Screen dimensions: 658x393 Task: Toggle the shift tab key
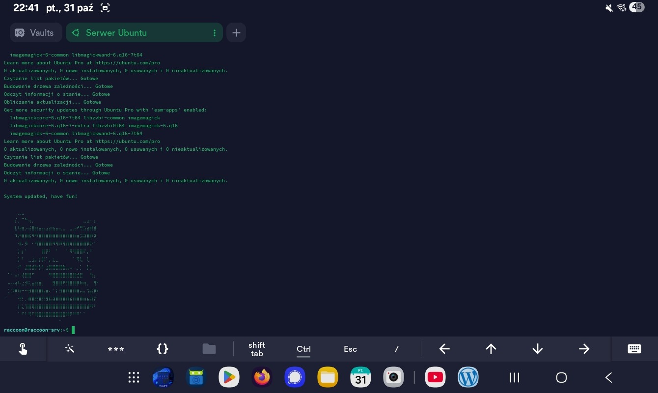pos(257,349)
